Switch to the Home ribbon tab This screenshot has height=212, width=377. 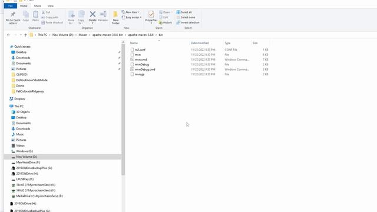click(x=24, y=6)
